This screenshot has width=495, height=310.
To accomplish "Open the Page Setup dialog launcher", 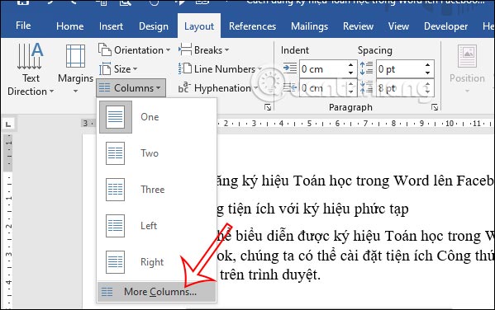I will tap(268, 107).
